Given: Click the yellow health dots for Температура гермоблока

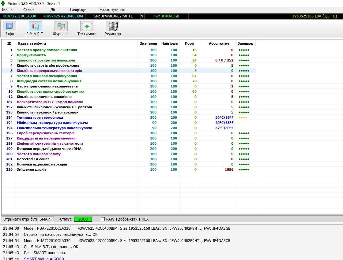Looking at the screenshot, I should click(x=243, y=117).
